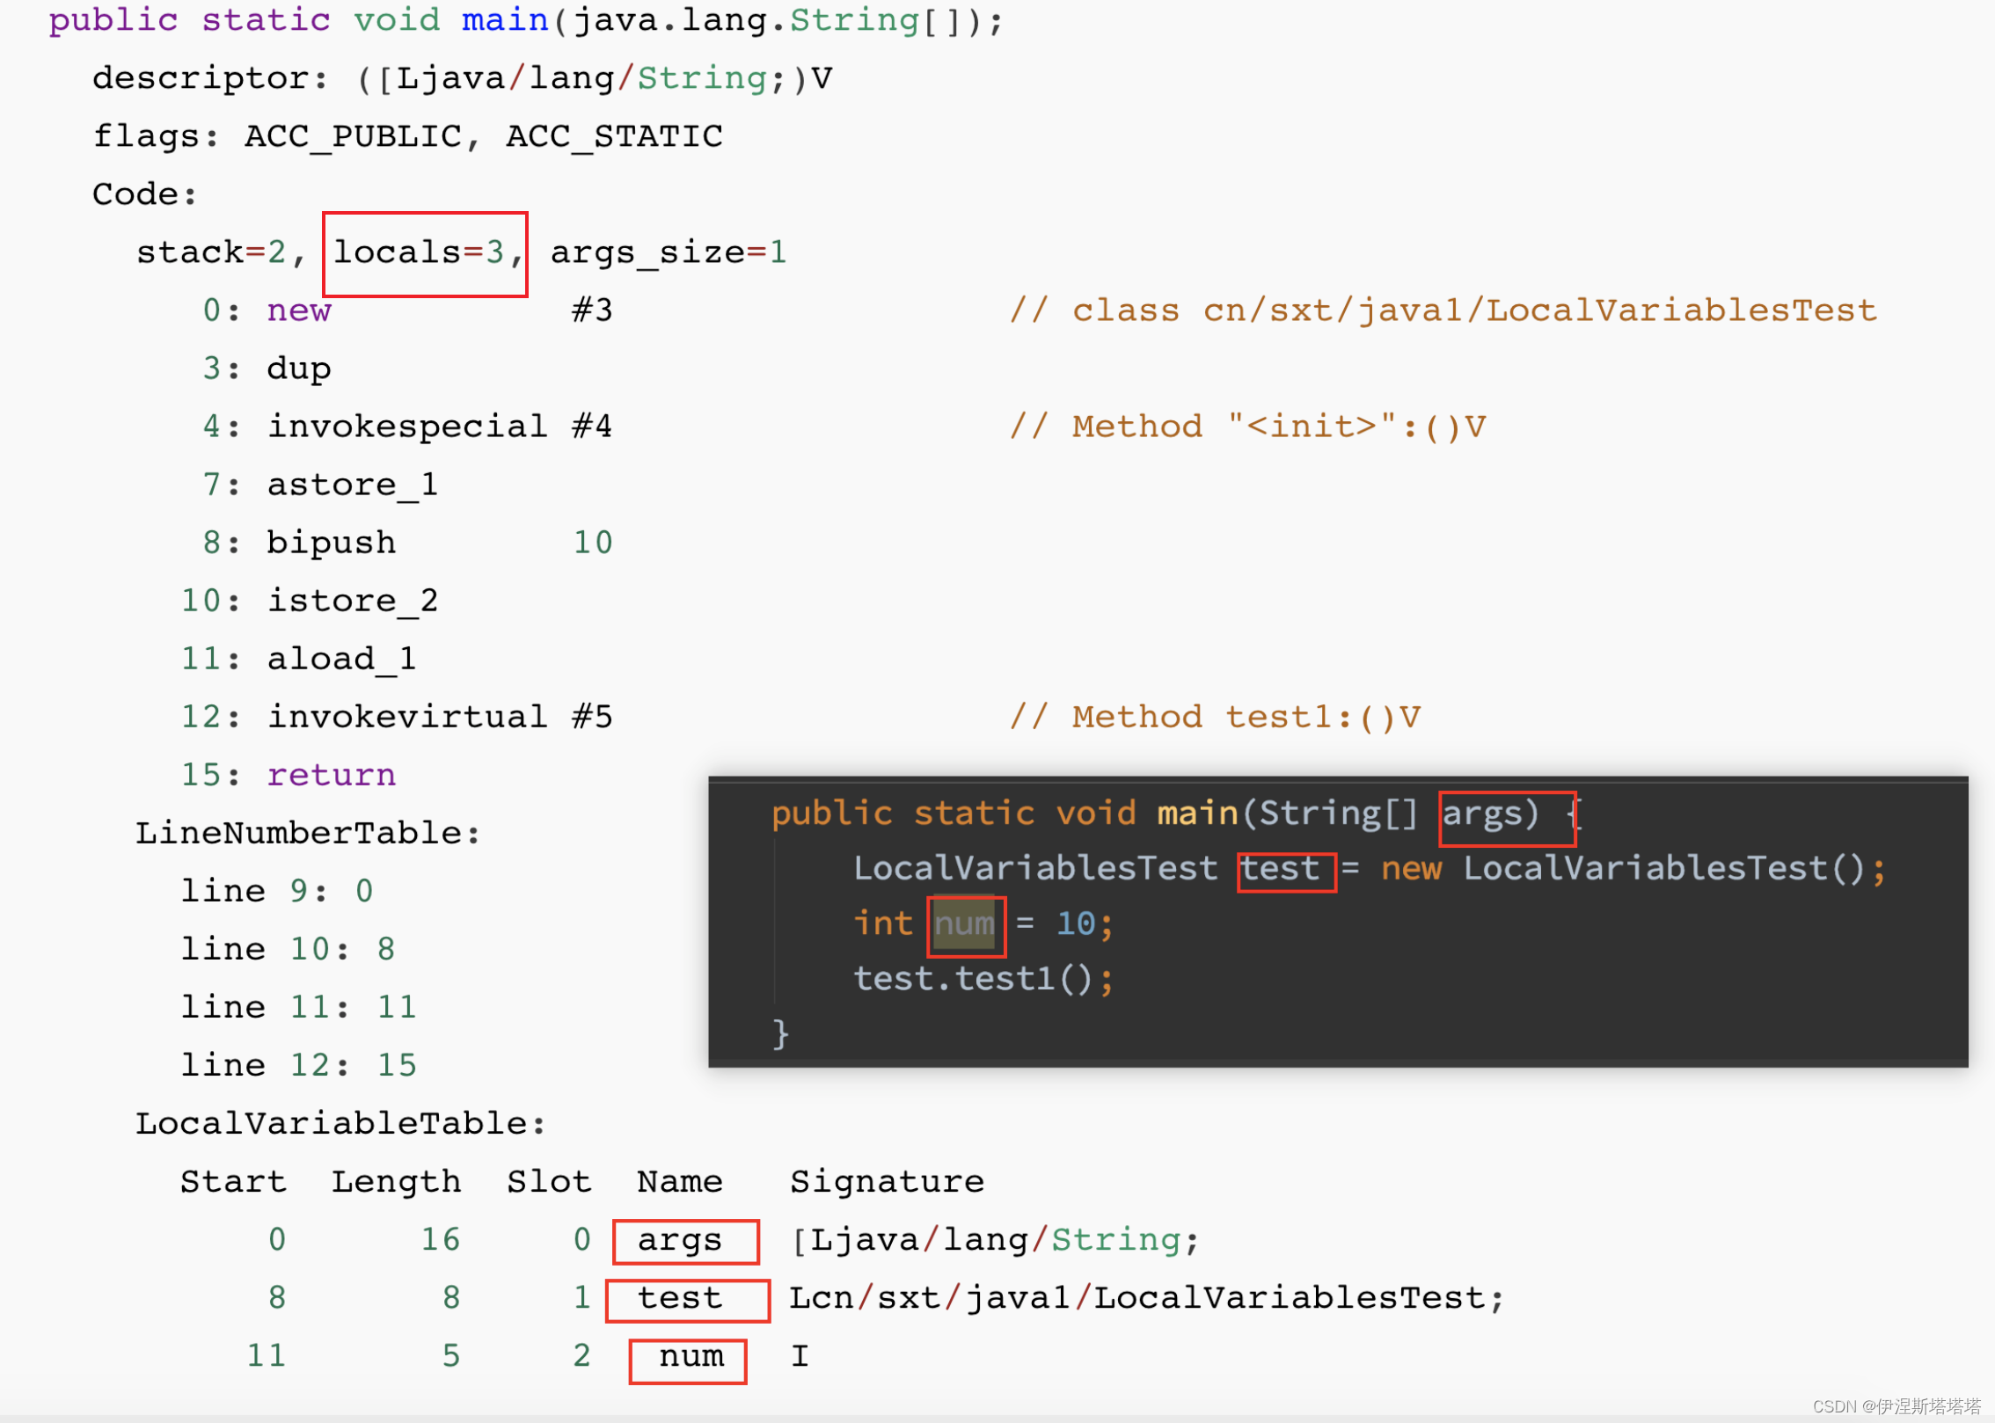
Task: Click the '15: return' instruction
Action: (x=289, y=775)
